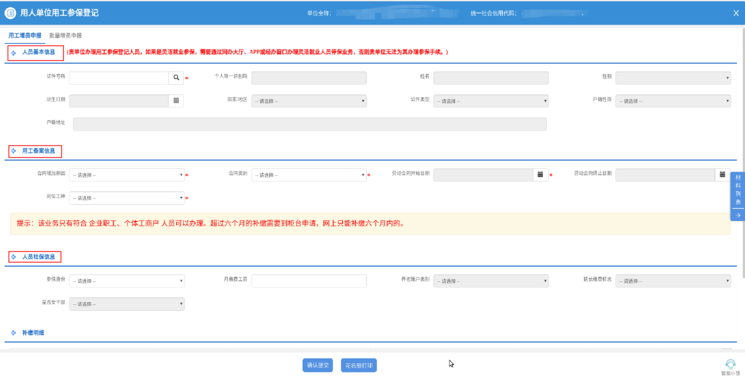Image resolution: width=745 pixels, height=379 pixels.
Task: Click the 人员基本信息 section heading
Action: pos(39,53)
